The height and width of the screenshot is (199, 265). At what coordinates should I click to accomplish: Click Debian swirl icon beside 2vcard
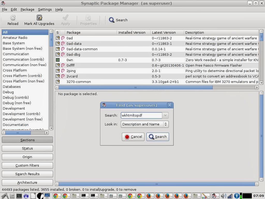pyautogui.click(x=63, y=76)
